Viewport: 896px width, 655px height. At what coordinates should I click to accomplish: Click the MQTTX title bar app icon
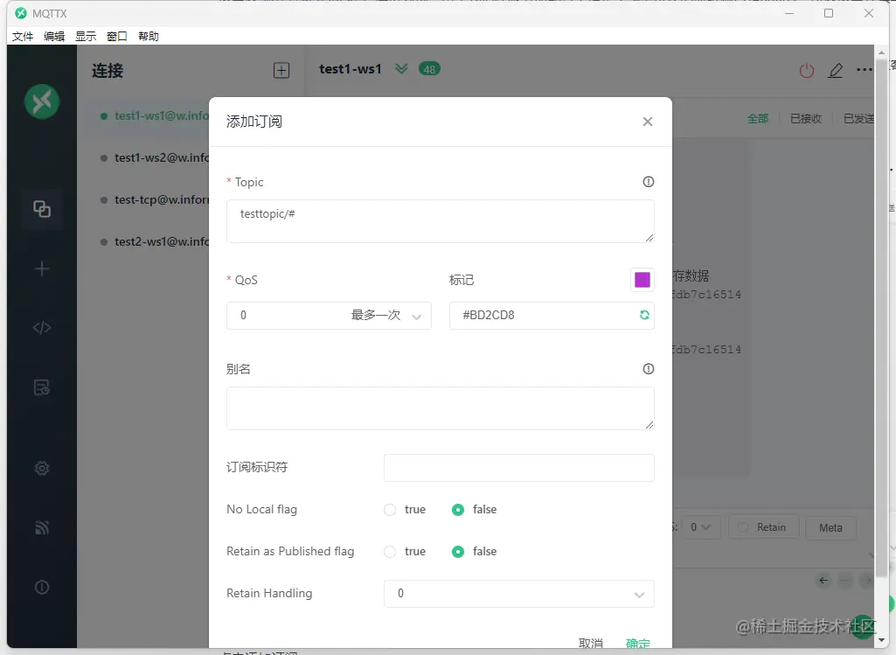click(21, 13)
